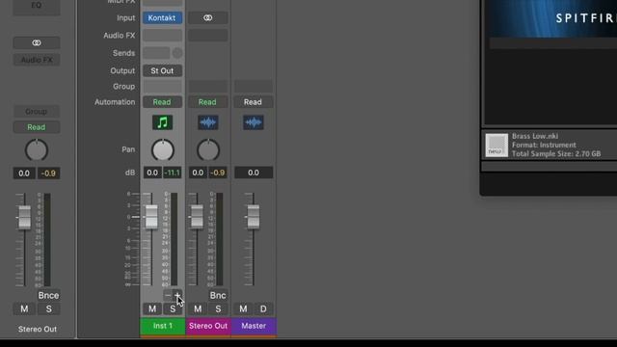Viewport: 617px width, 347px height.
Task: Select the Master channel name label
Action: 254,326
